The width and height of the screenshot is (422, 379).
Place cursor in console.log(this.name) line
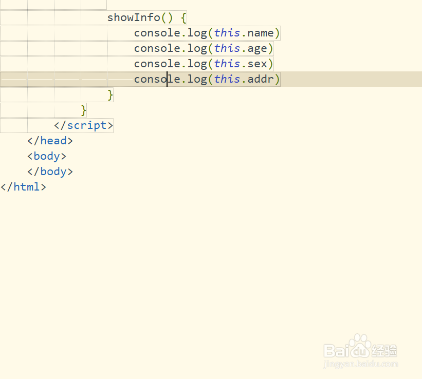(207, 33)
